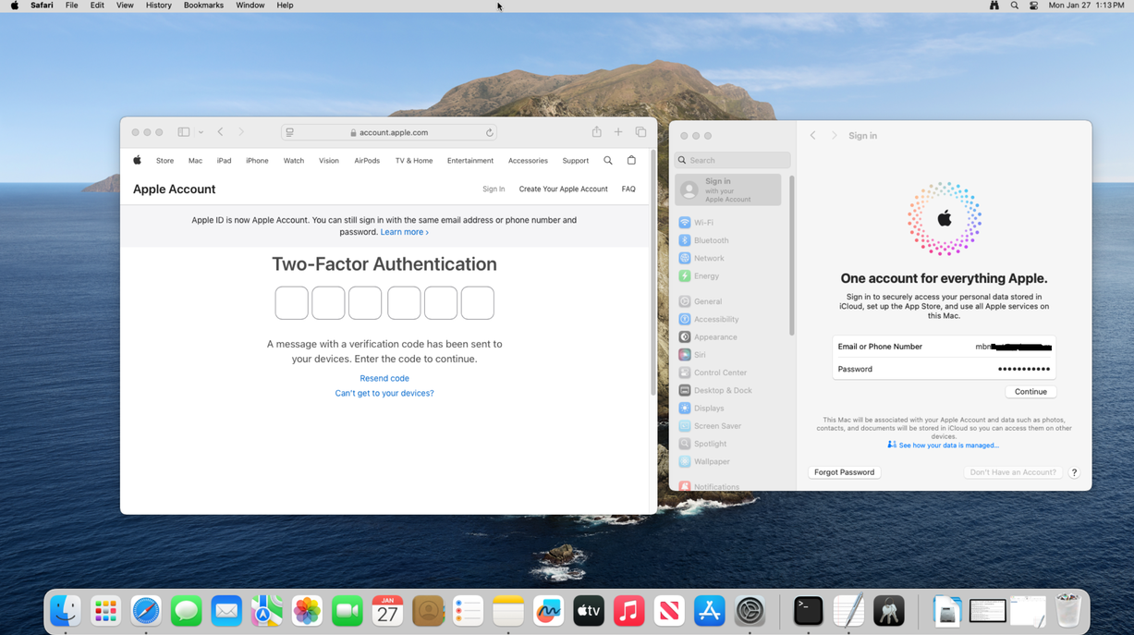This screenshot has height=635, width=1134.
Task: Click the Safari address bar
Action: (389, 132)
